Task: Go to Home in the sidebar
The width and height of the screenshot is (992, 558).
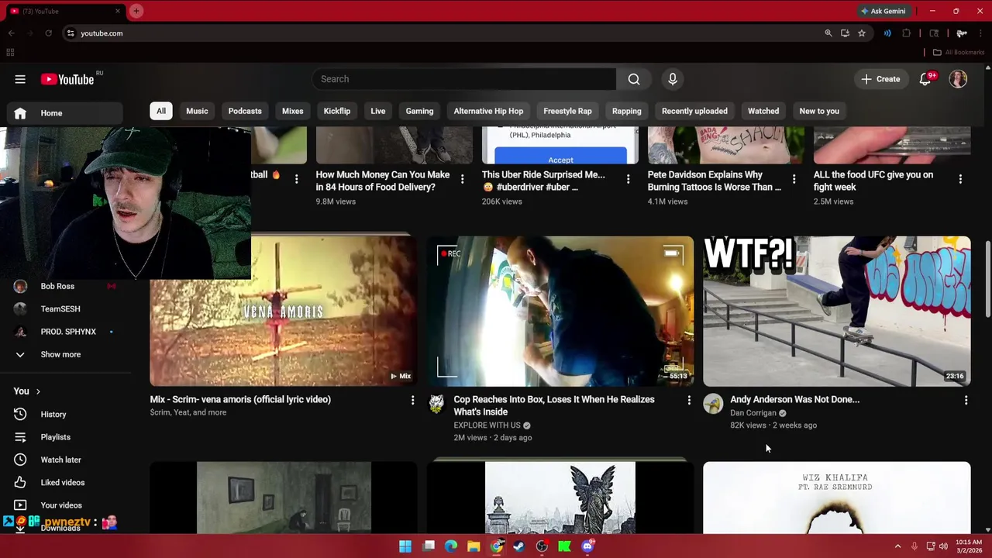Action: point(66,113)
